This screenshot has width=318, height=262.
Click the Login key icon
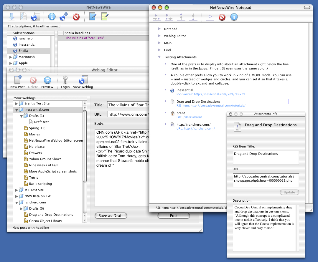pyautogui.click(x=65, y=80)
